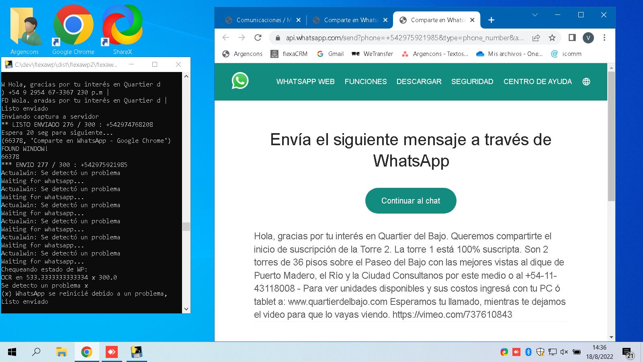Click the battery tray icon
Image resolution: width=643 pixels, height=362 pixels.
pyautogui.click(x=577, y=352)
